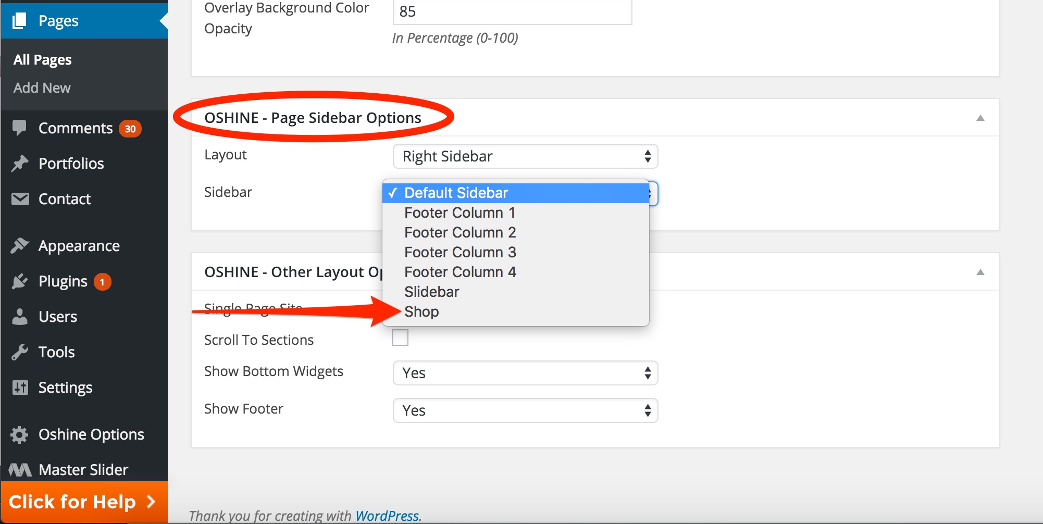1043x524 pixels.
Task: Collapse the Page Sidebar Options panel
Action: [x=980, y=118]
